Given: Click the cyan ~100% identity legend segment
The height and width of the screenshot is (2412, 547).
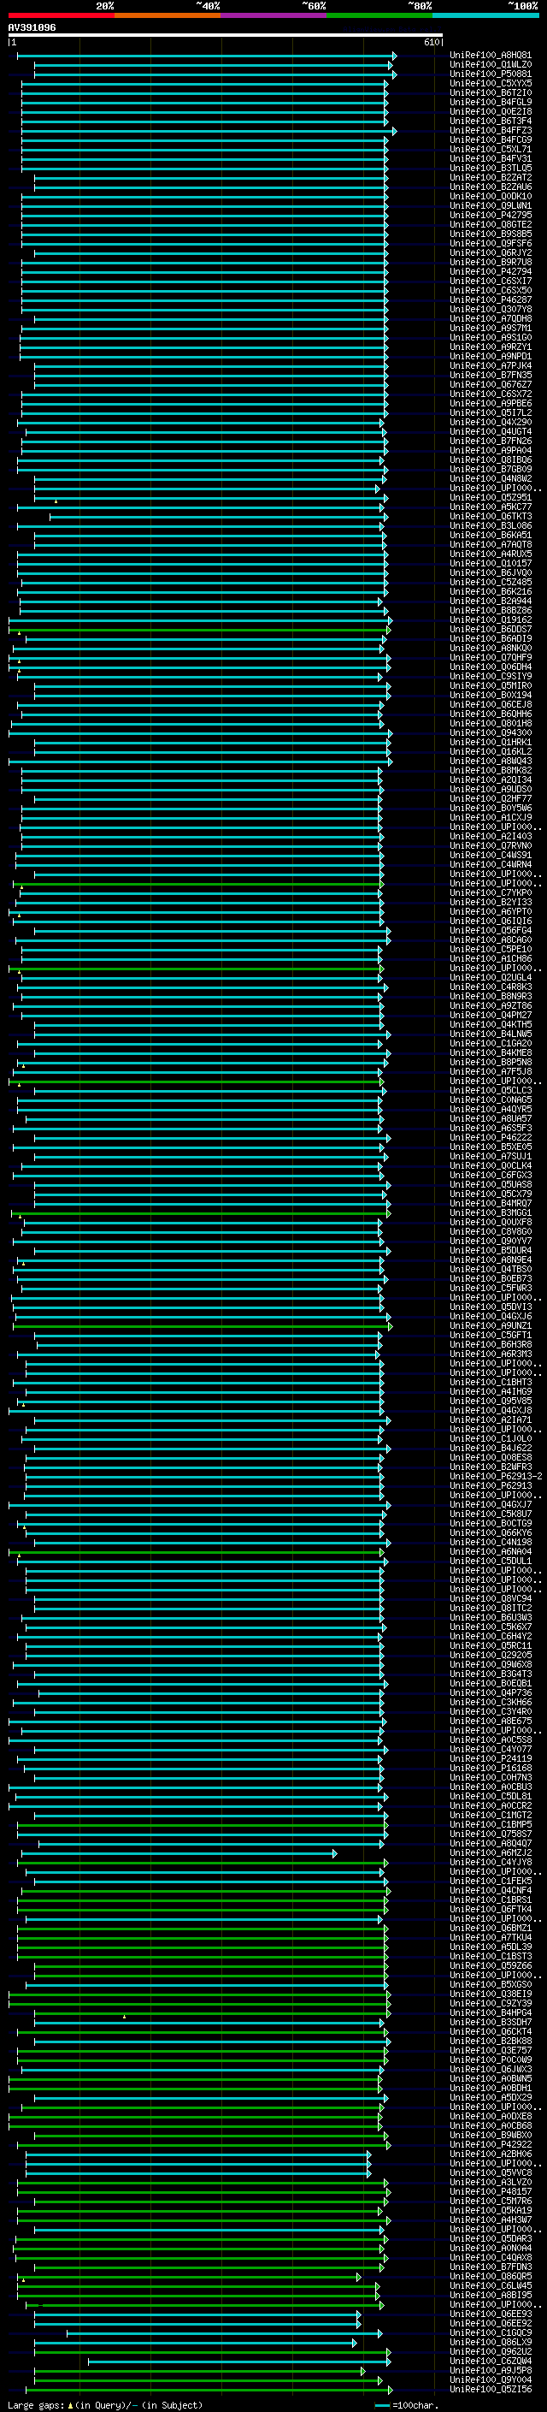Looking at the screenshot, I should click(x=485, y=15).
